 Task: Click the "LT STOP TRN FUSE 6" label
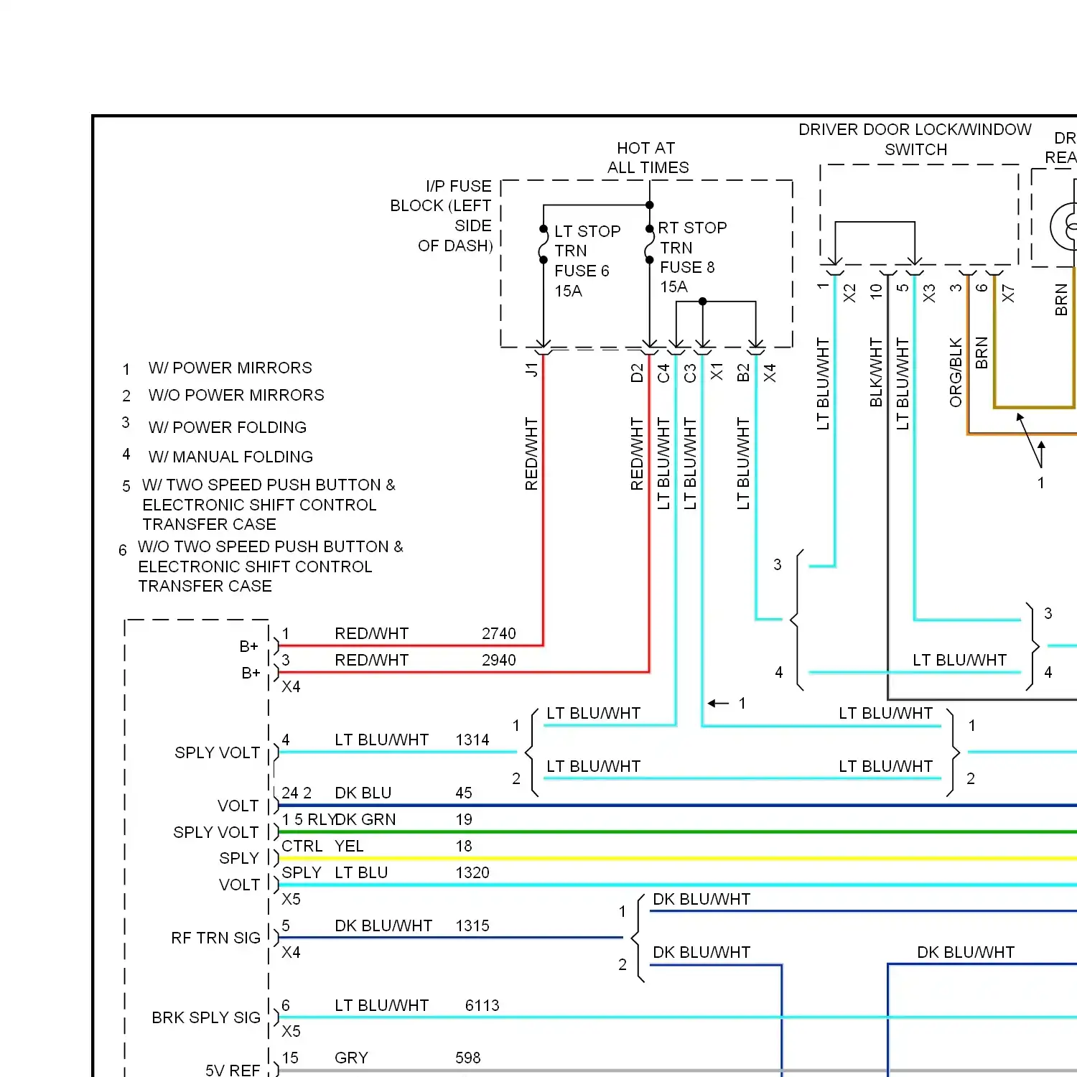(587, 251)
